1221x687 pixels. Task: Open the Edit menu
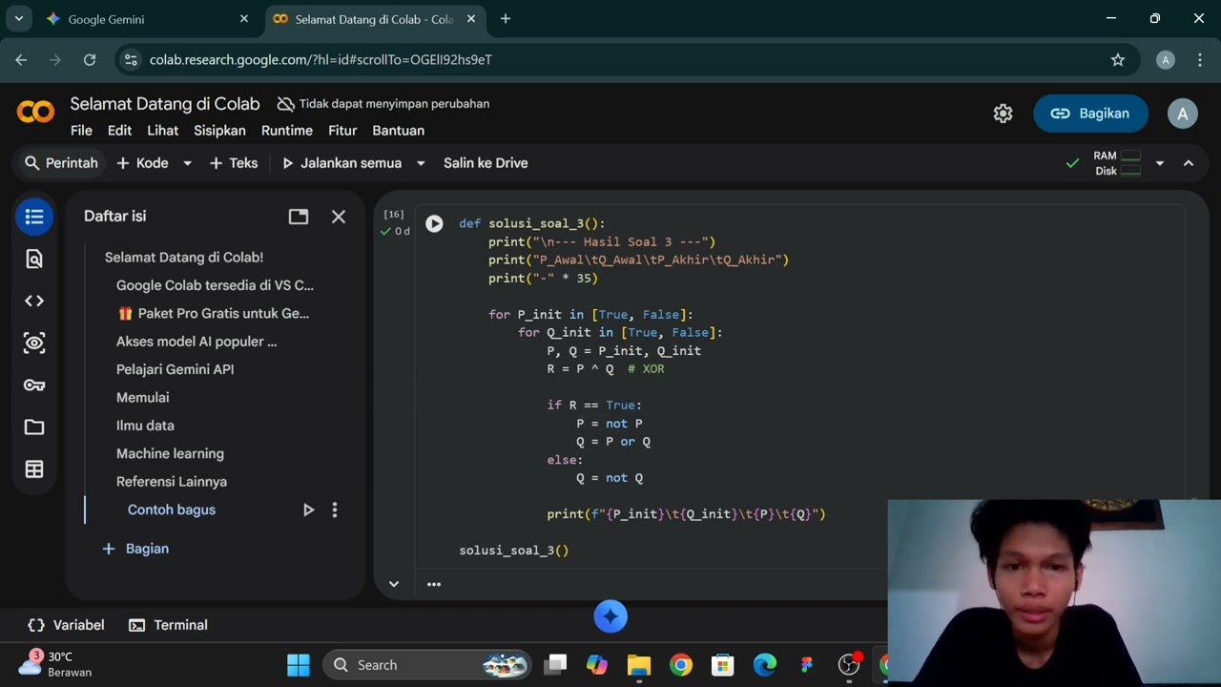point(119,131)
